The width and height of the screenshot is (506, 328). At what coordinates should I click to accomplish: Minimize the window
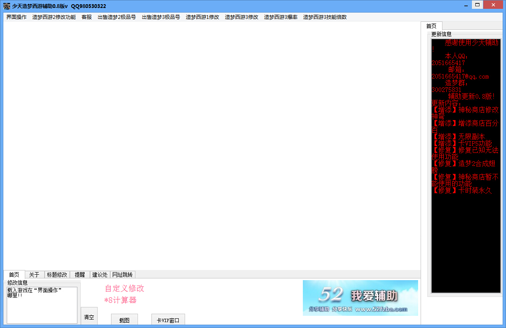pyautogui.click(x=466, y=5)
